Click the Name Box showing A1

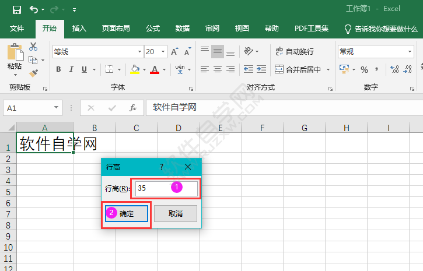point(33,108)
